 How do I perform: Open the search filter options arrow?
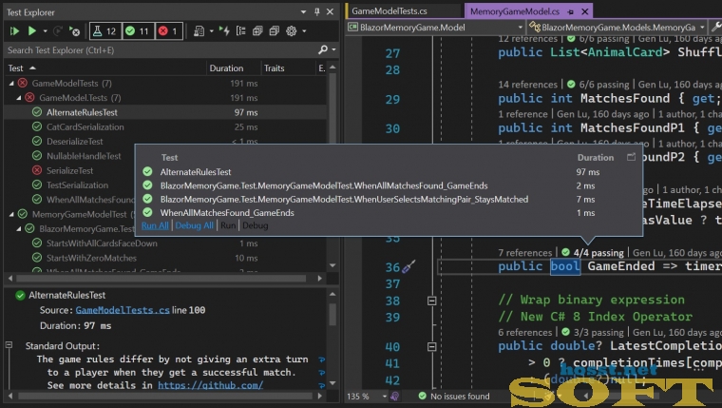333,49
